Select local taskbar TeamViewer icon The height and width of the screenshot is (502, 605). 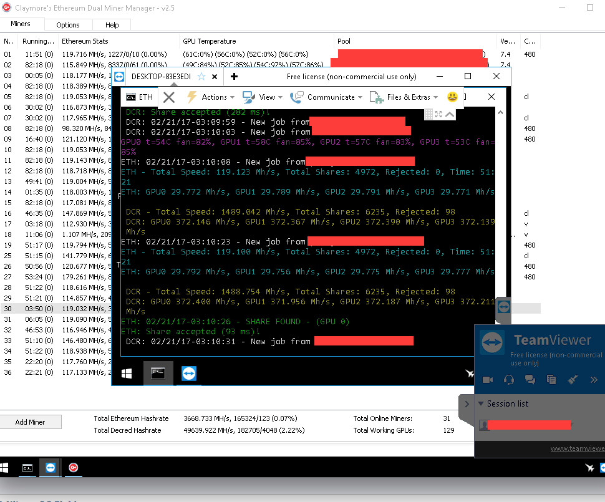(x=51, y=468)
